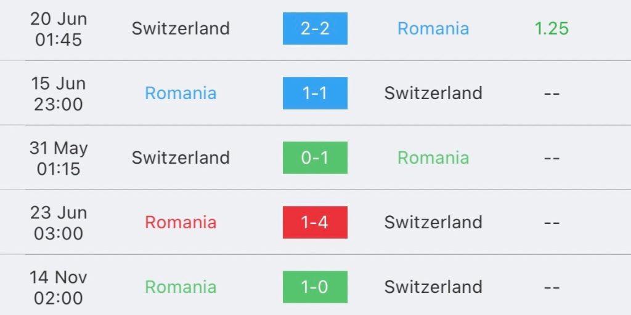Select green Romania in 31 May match

coord(433,157)
